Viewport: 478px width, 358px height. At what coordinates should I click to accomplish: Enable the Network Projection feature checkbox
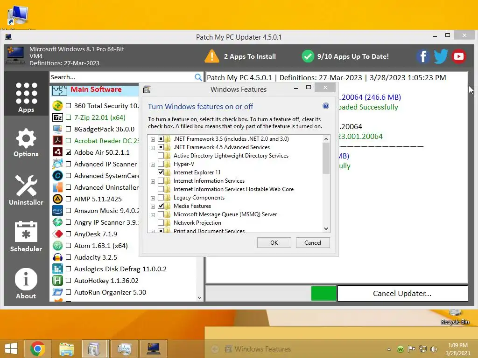(x=161, y=222)
